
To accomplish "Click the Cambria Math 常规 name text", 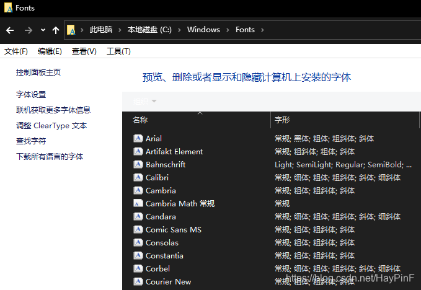I will [x=180, y=204].
